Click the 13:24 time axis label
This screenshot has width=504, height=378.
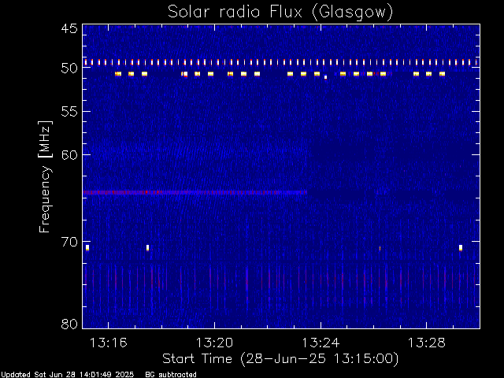[321, 343]
